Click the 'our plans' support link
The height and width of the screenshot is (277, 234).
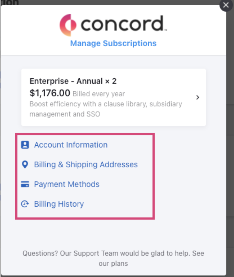pyautogui.click(x=113, y=263)
